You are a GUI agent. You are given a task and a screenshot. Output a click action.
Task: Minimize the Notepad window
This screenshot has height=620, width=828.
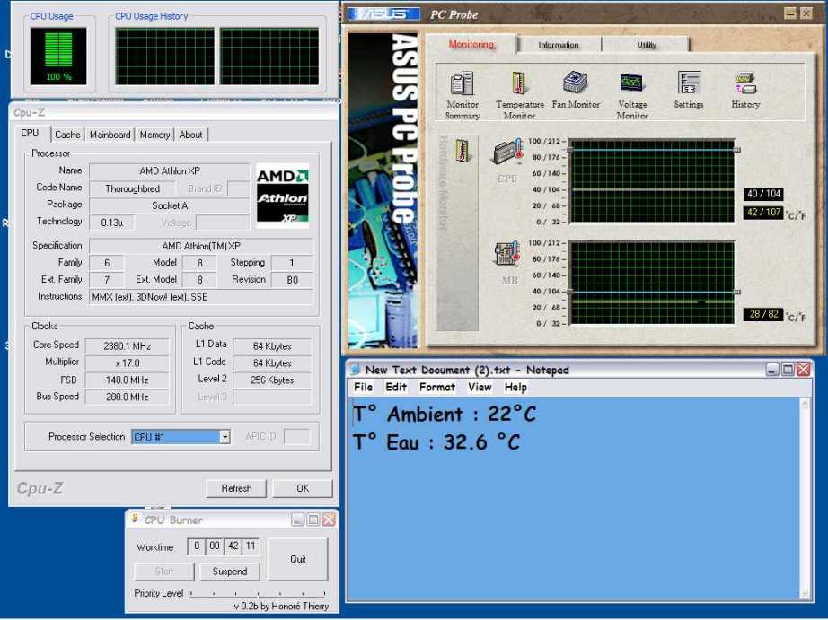point(772,370)
